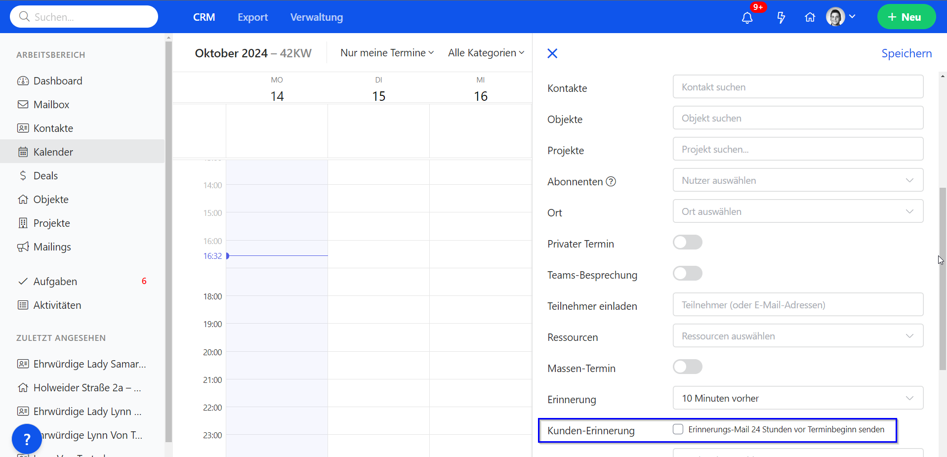Click the Kontakt suchen input field
947x457 pixels.
(797, 87)
